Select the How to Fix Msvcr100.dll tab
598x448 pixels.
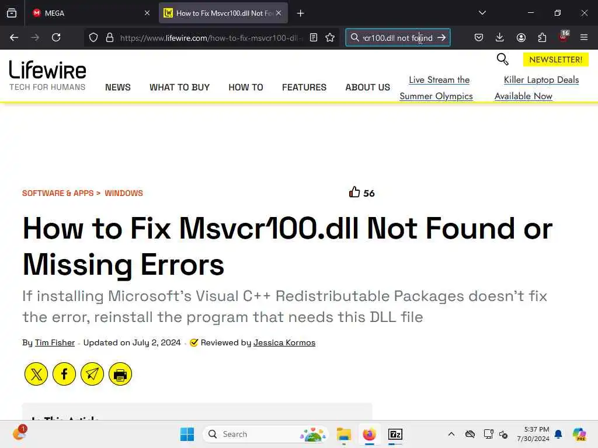tap(223, 13)
